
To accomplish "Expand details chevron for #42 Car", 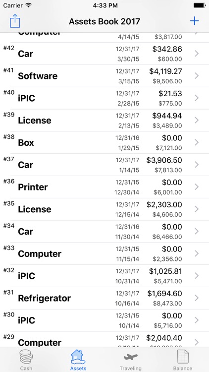I will 197,54.
